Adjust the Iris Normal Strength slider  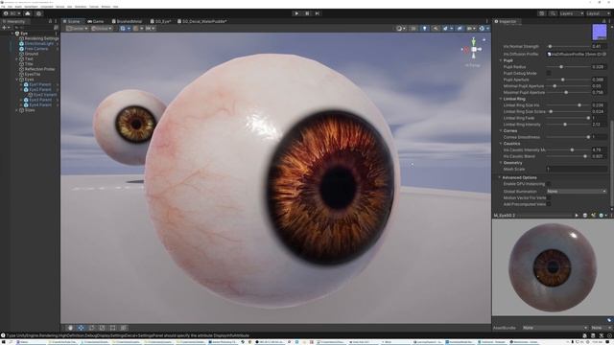click(x=568, y=47)
